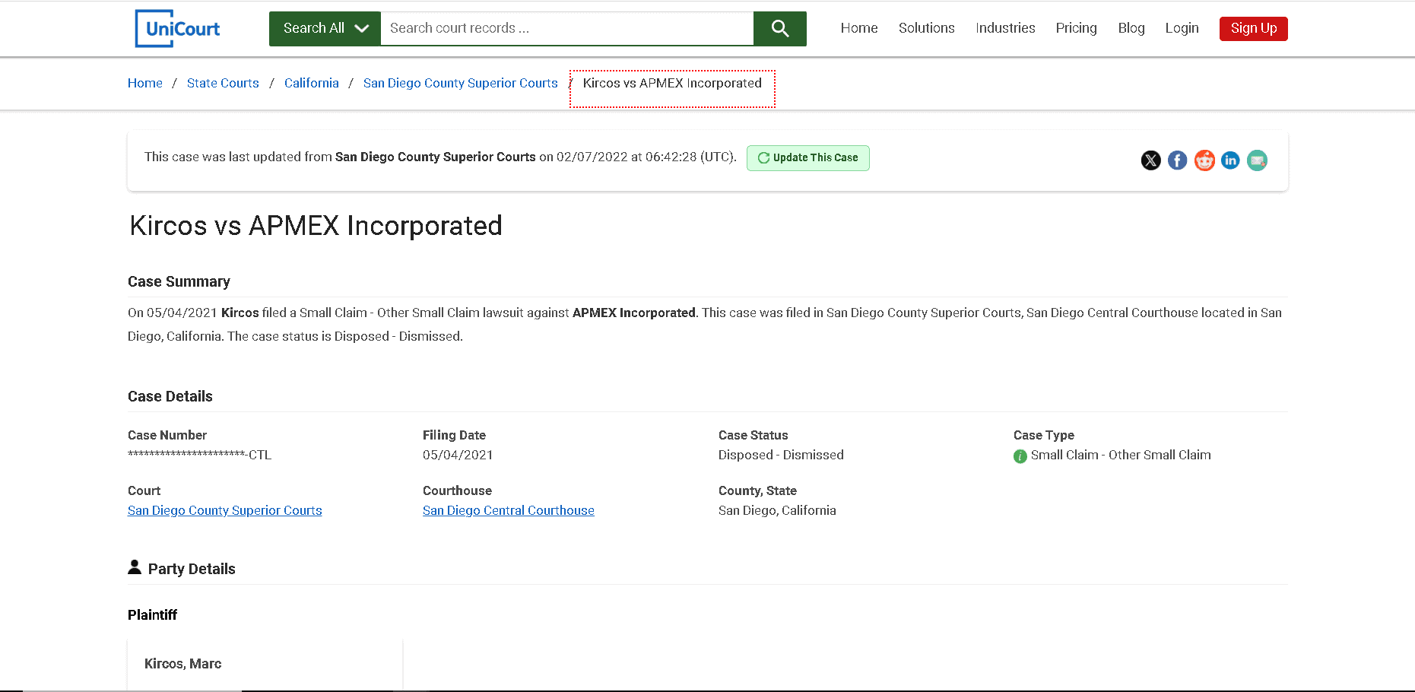This screenshot has height=692, width=1415.
Task: Open the Solutions menu item
Action: tap(926, 28)
